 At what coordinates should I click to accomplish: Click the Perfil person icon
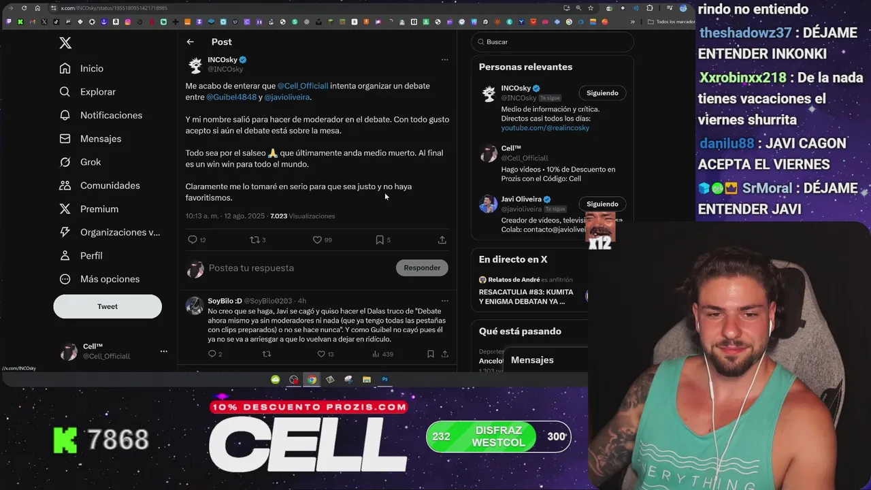(65, 256)
